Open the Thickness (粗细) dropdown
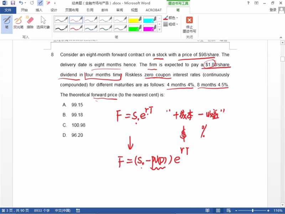Screen dimensions: 285x214 click(171, 24)
